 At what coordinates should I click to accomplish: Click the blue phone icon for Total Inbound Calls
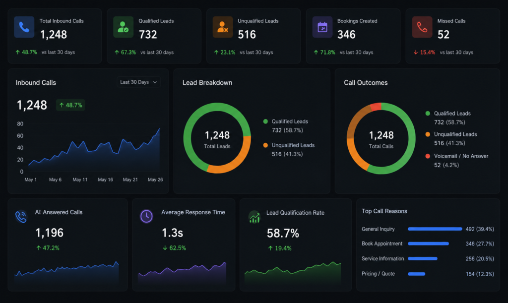pos(24,27)
